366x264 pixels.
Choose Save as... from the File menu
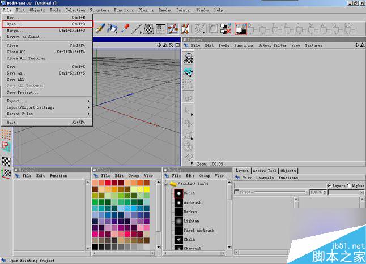47,73
